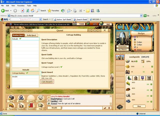Select the castle tower tab

149,78
